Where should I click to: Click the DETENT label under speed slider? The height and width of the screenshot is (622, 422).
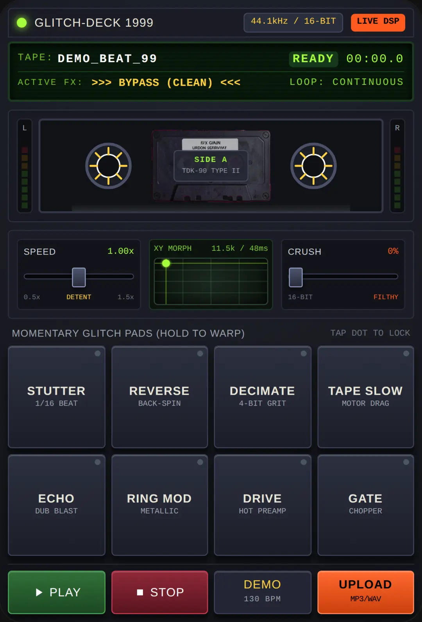[x=79, y=297]
